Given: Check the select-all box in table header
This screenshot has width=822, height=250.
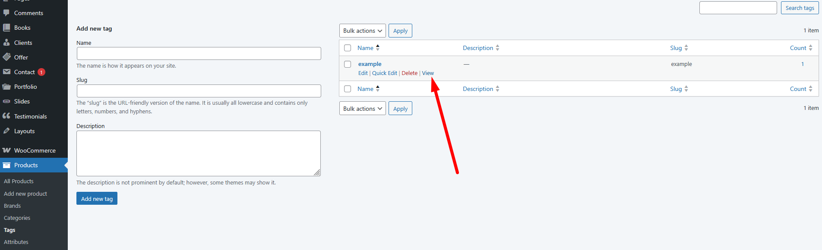Looking at the screenshot, I should point(348,48).
